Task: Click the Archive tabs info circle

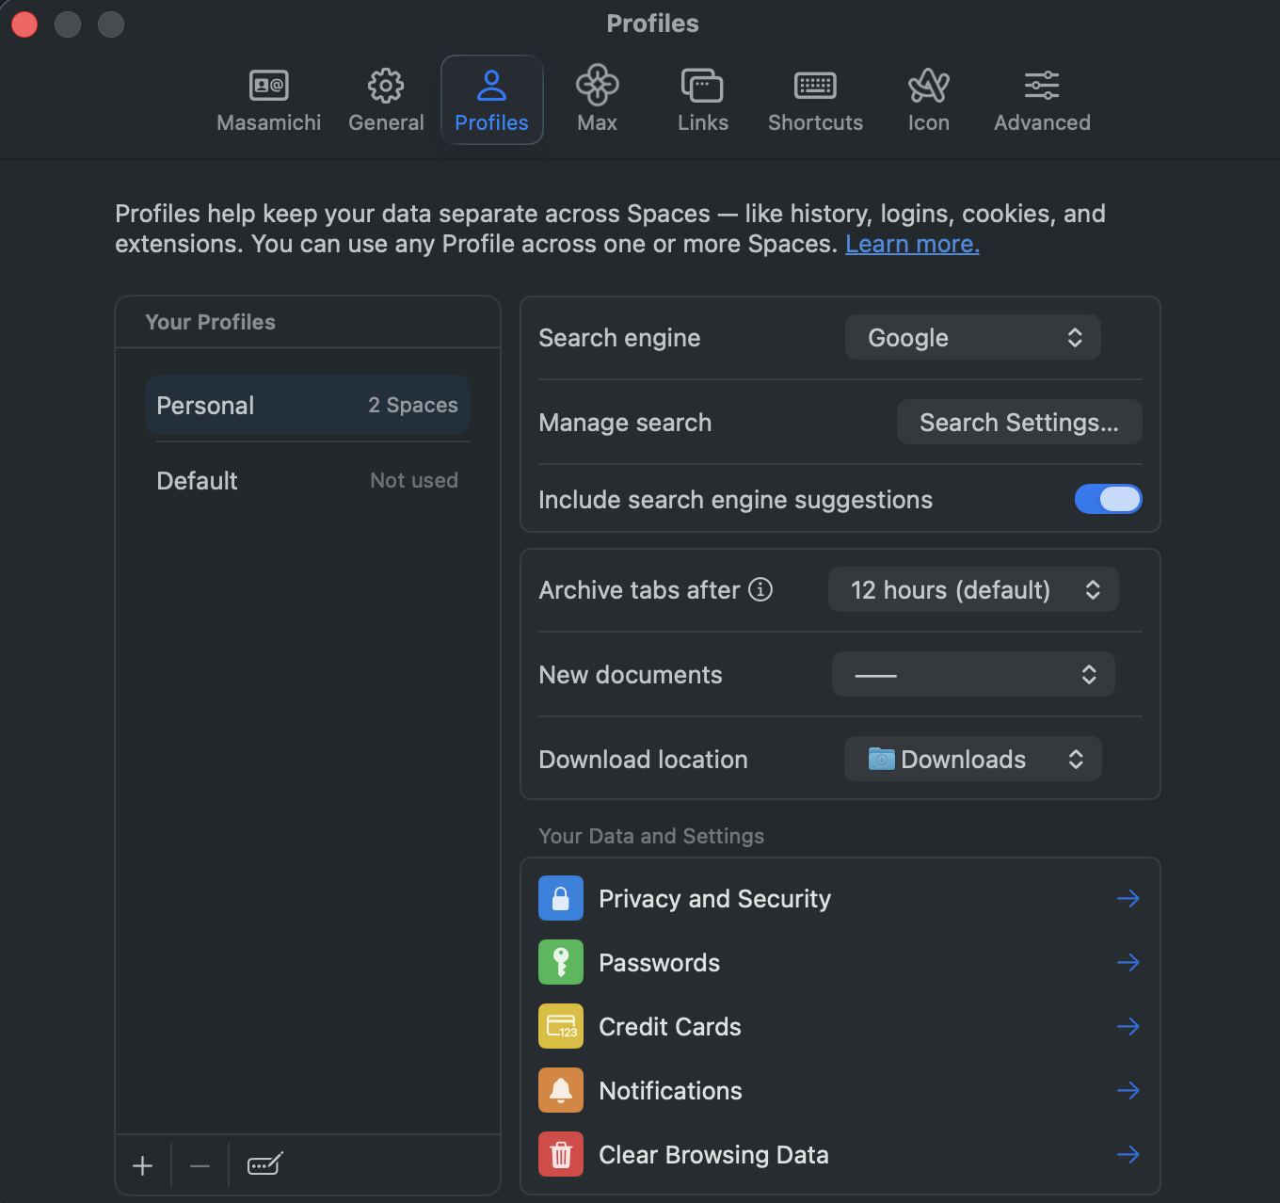Action: [x=760, y=589]
